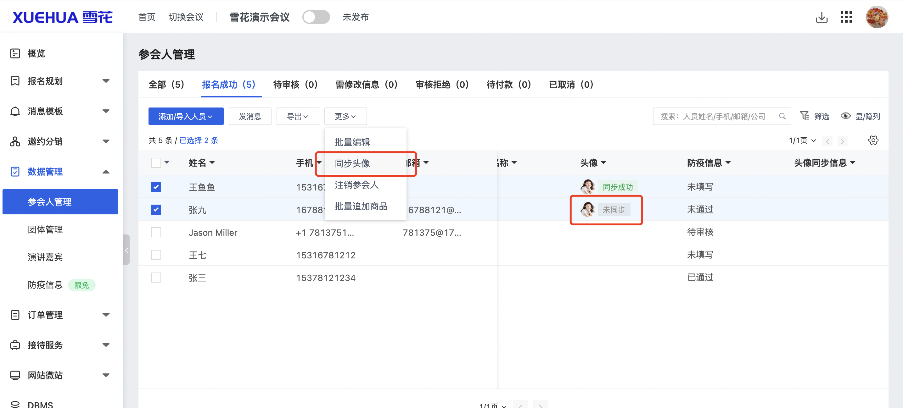Expand 网站微站 sidebar section
The height and width of the screenshot is (408, 903).
tap(106, 375)
